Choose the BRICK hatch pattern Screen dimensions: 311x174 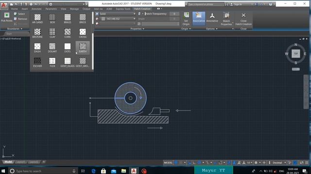83,19
